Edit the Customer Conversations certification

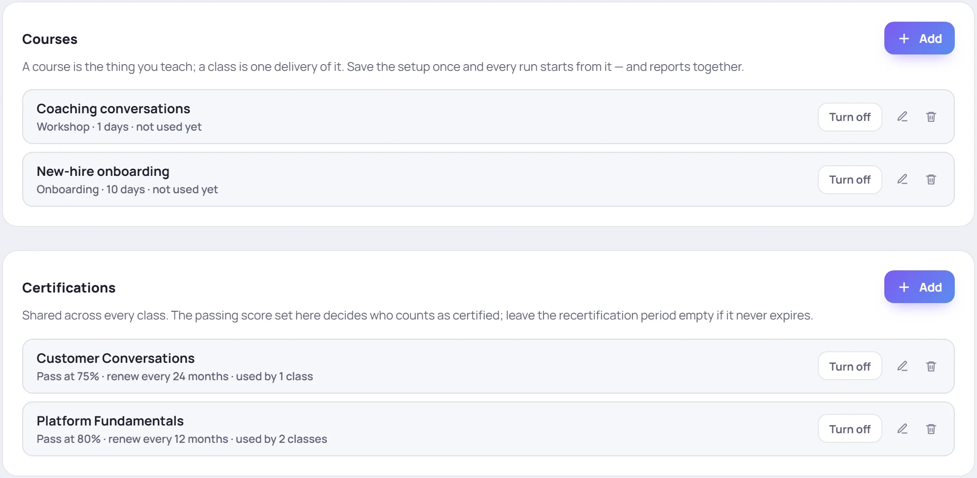[x=902, y=366]
